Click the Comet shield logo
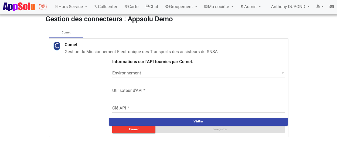This screenshot has height=144, width=337. [57, 46]
